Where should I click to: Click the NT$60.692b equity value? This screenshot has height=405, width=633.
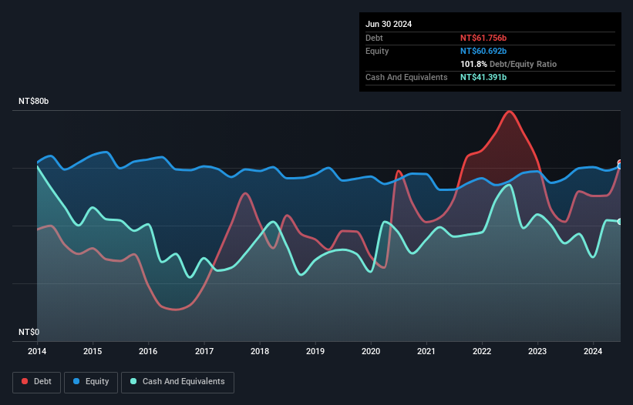(x=483, y=51)
